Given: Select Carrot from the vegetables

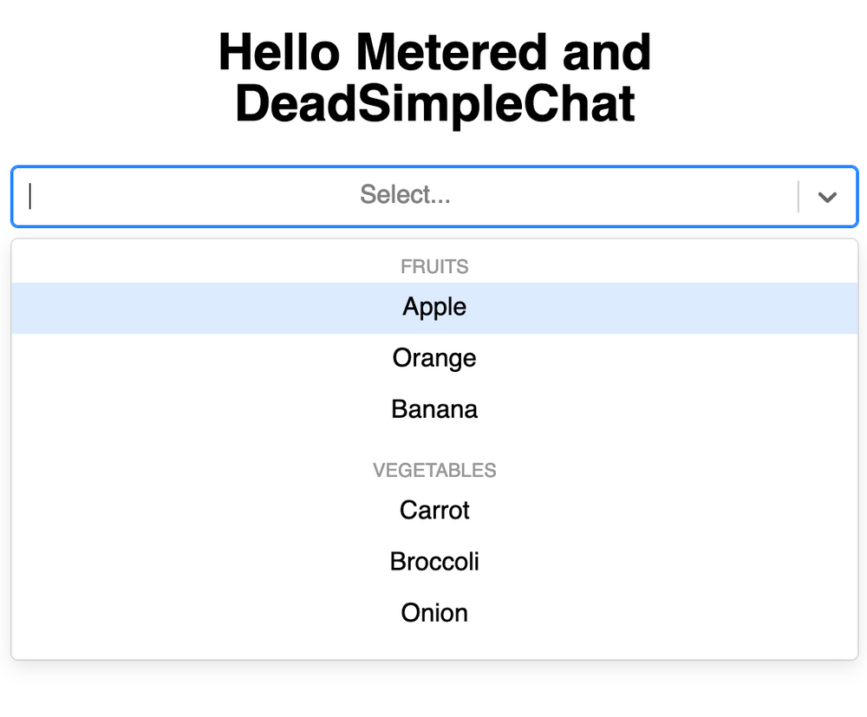Looking at the screenshot, I should click(433, 511).
